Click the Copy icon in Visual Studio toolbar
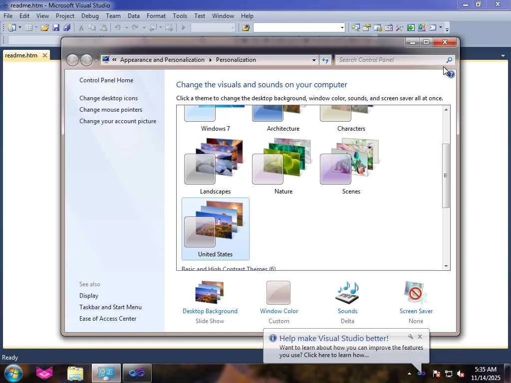 point(92,28)
